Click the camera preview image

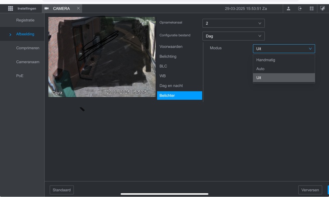[102, 57]
